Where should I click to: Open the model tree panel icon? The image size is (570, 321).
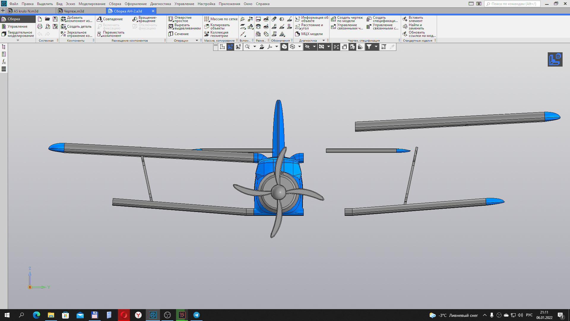[4, 47]
